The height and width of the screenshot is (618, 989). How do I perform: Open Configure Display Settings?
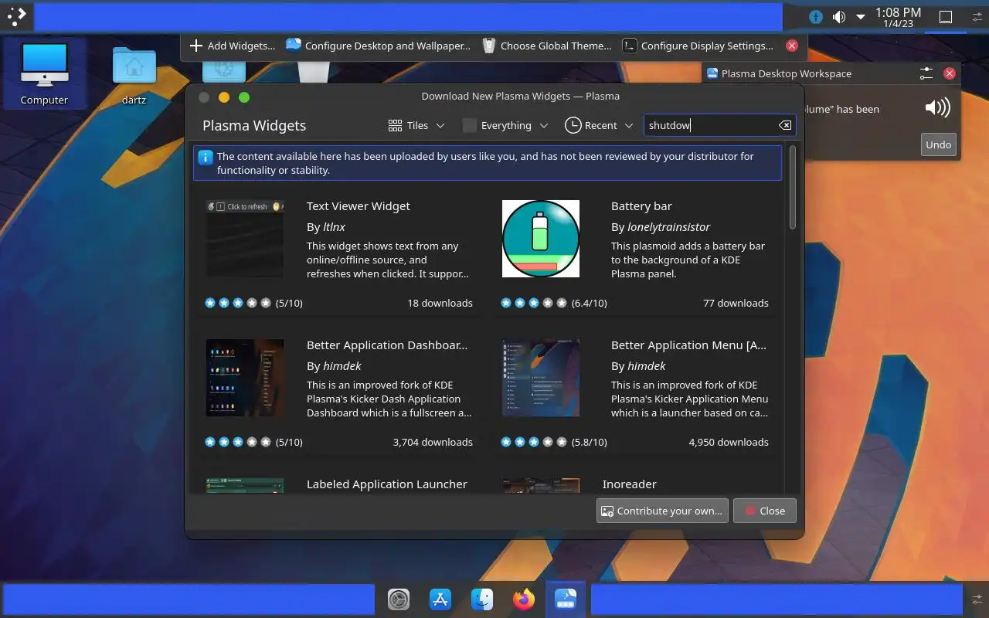698,46
